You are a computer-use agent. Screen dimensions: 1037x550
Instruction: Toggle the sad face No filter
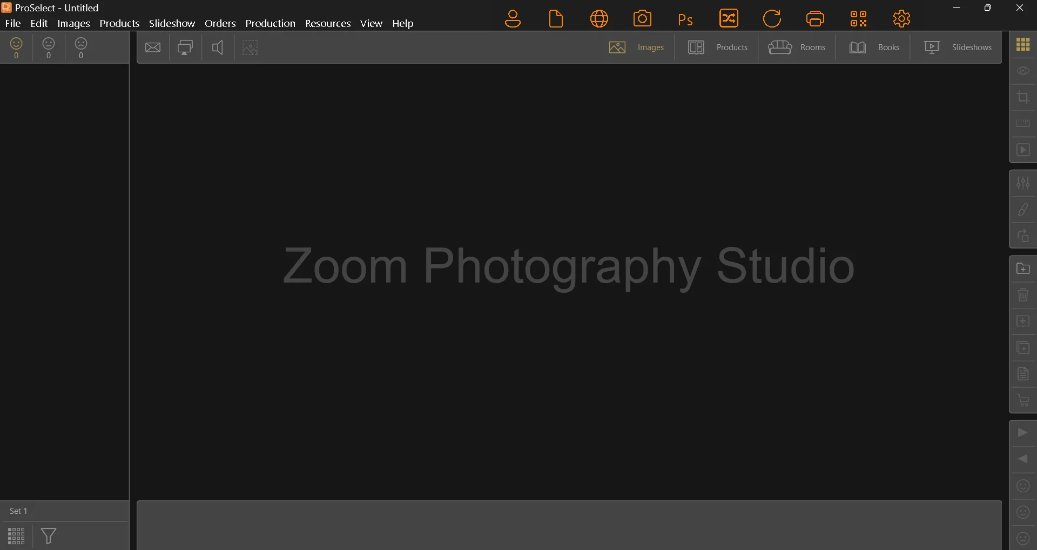tap(81, 47)
